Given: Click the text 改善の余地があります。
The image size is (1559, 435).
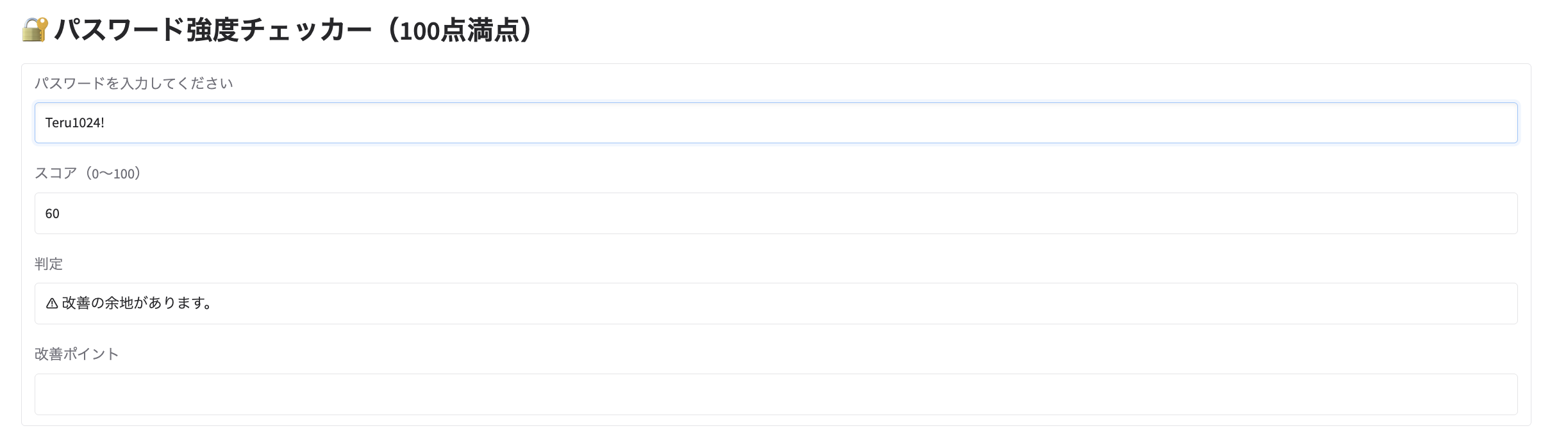Looking at the screenshot, I should [137, 304].
